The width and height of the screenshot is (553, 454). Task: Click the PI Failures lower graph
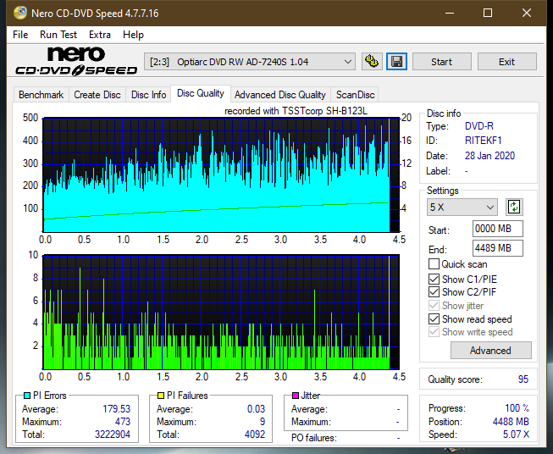click(x=221, y=313)
